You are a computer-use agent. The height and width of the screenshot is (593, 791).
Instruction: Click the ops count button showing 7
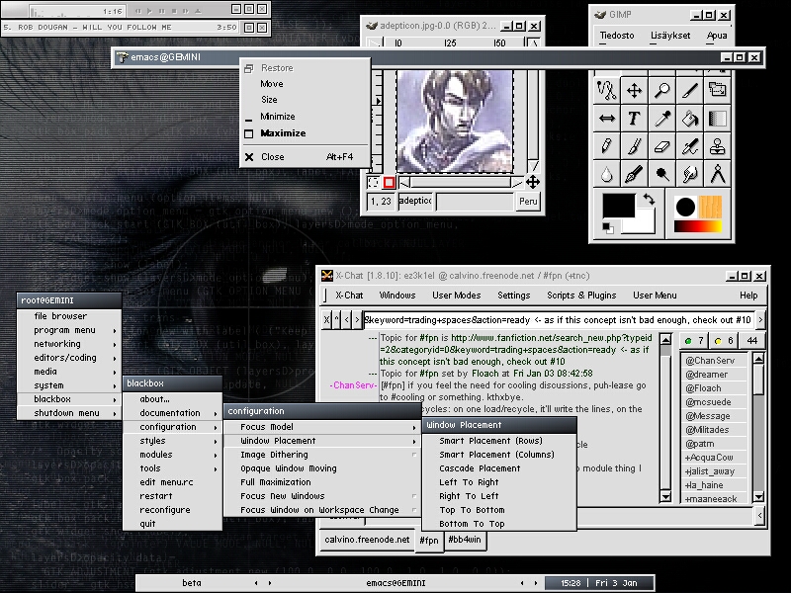(x=694, y=341)
